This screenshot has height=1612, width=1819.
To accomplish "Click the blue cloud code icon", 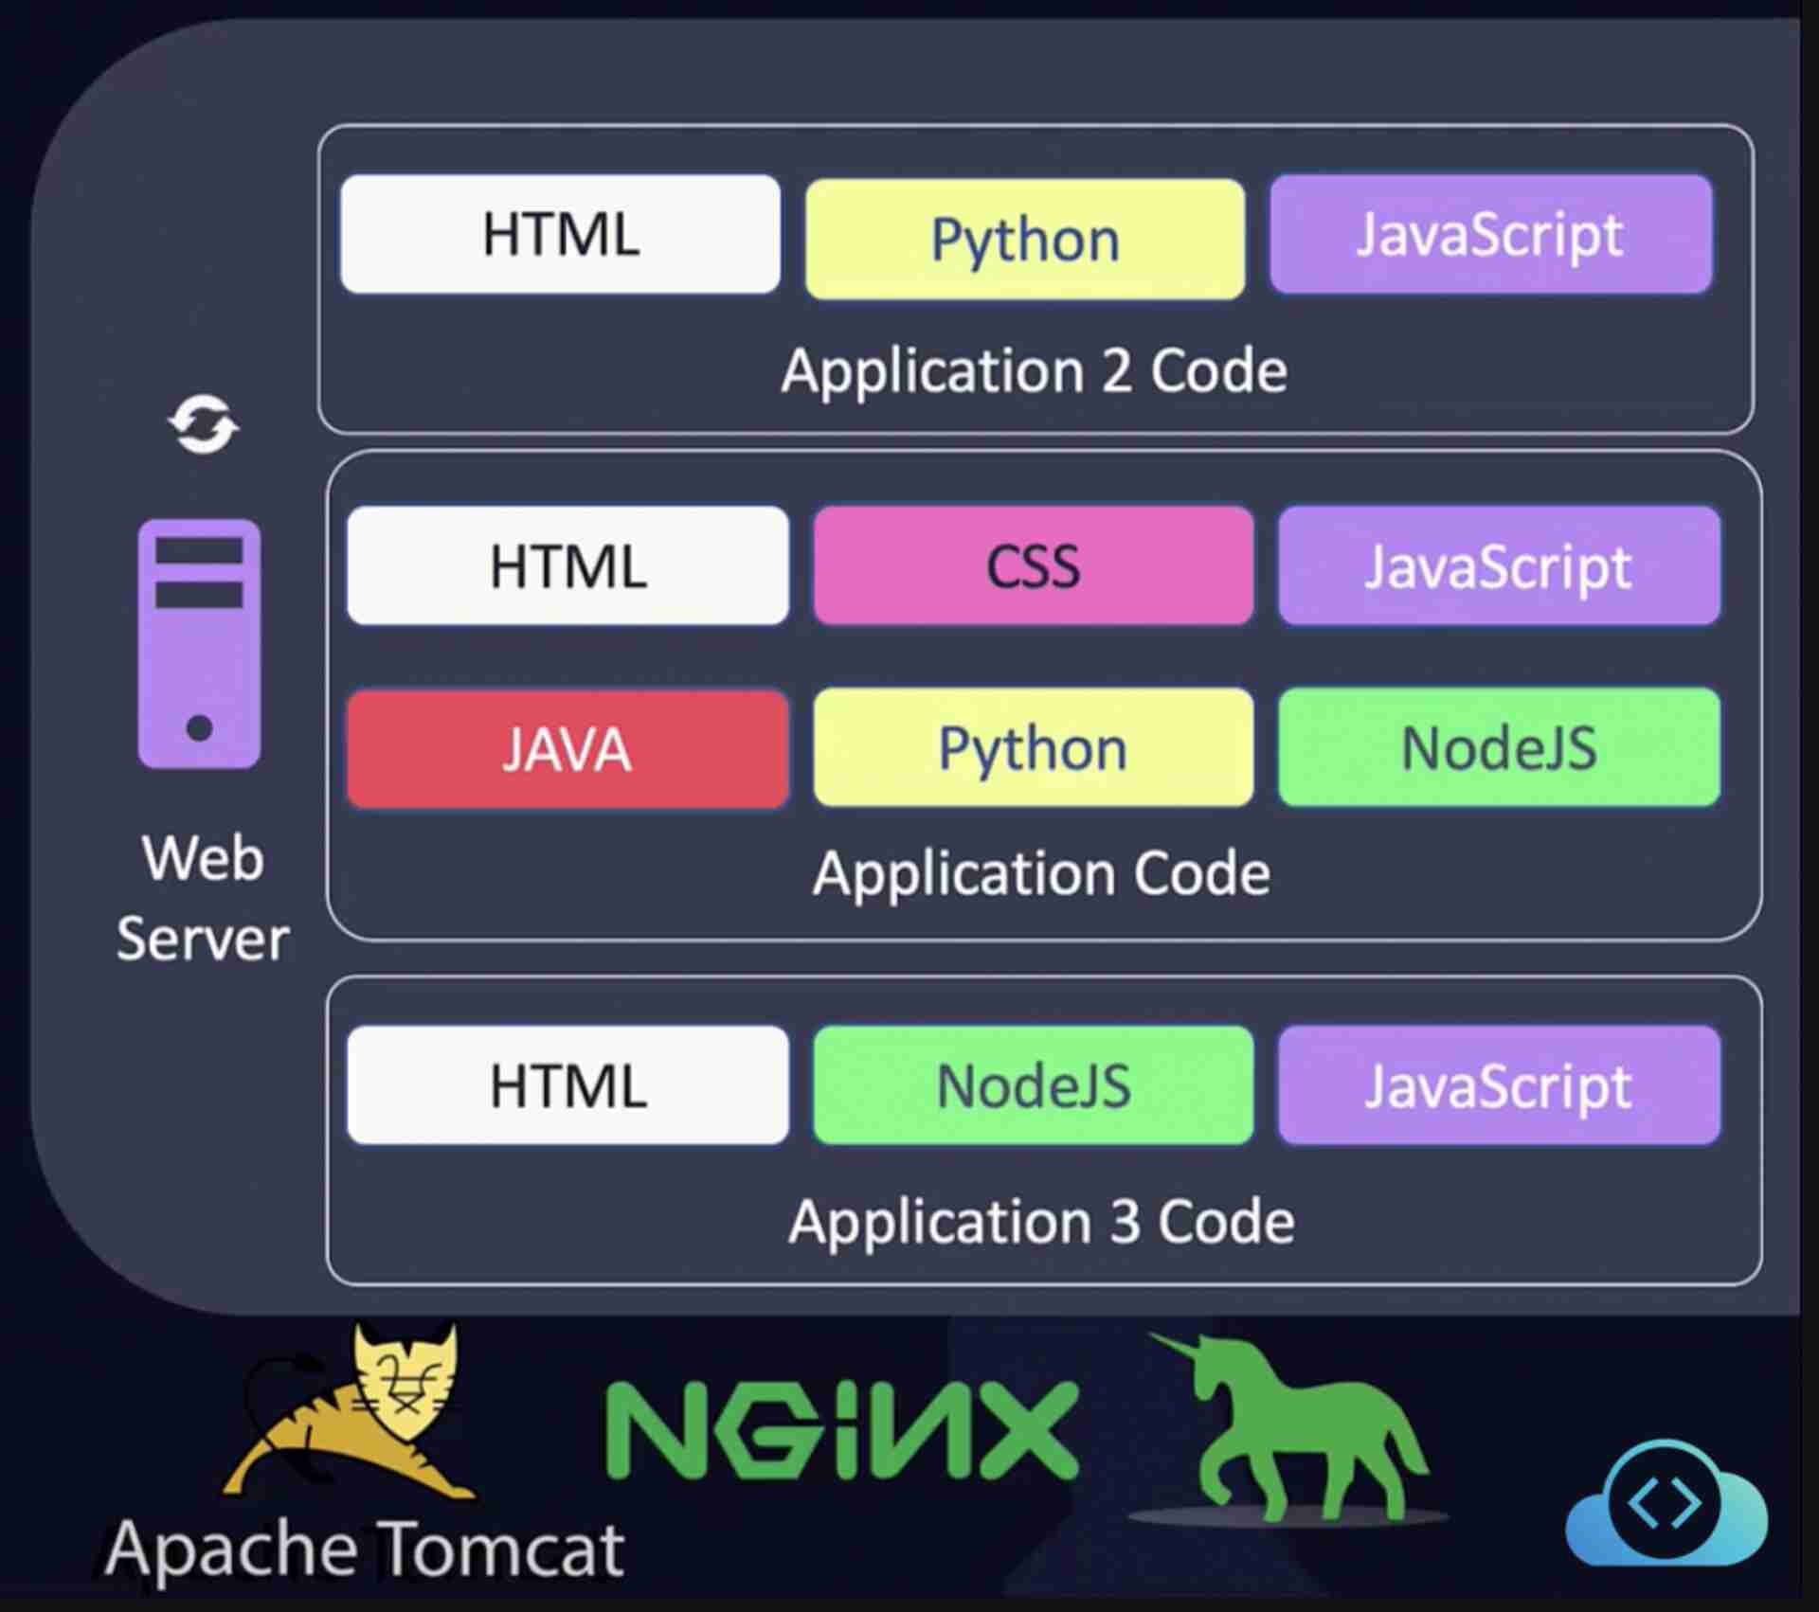I will [1666, 1504].
